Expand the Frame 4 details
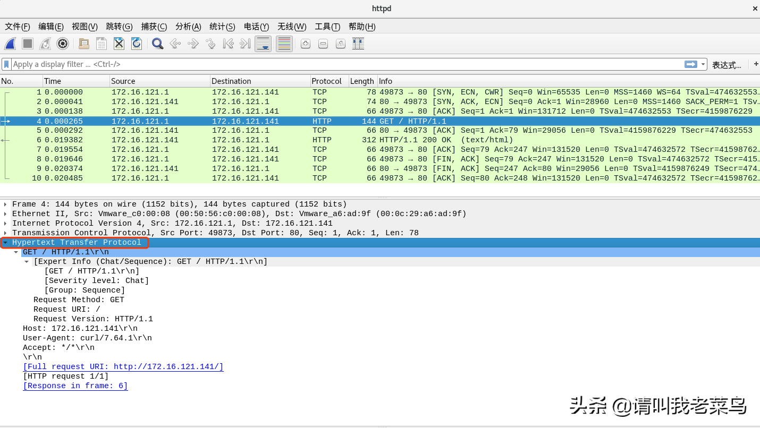 pyautogui.click(x=5, y=204)
